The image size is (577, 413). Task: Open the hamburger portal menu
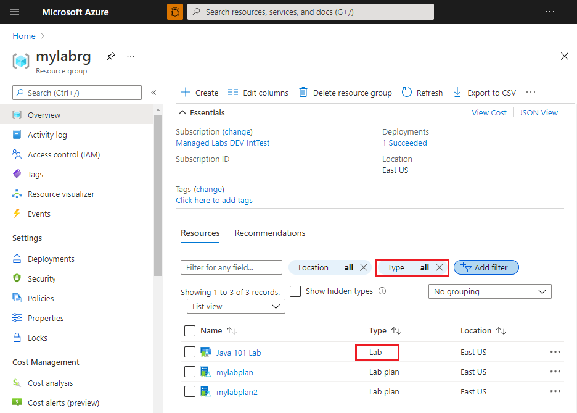point(15,12)
